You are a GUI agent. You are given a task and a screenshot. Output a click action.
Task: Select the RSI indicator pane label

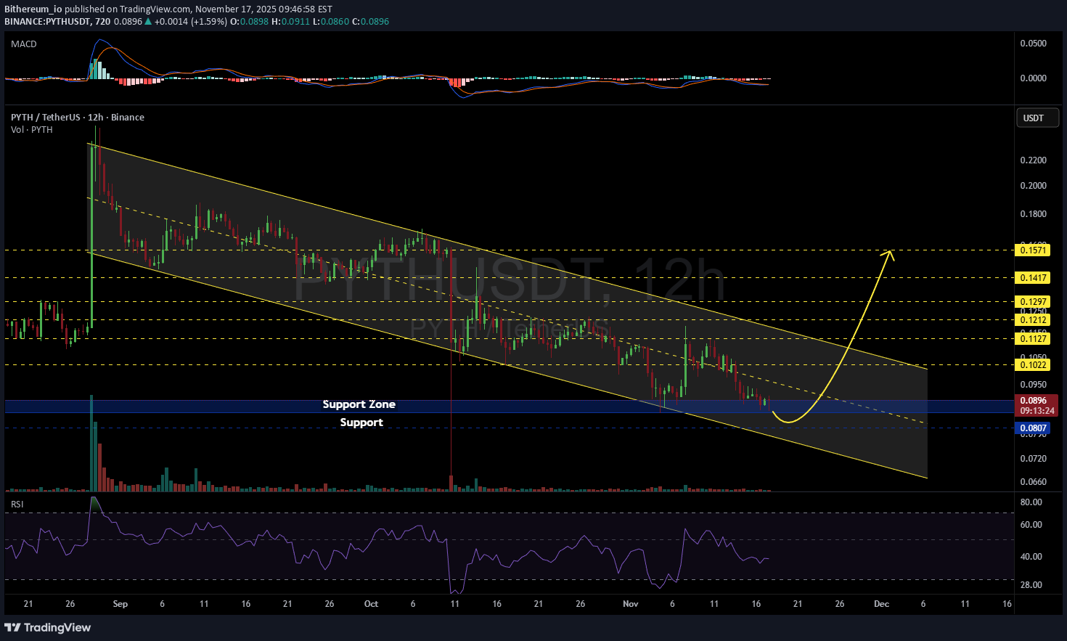click(17, 504)
